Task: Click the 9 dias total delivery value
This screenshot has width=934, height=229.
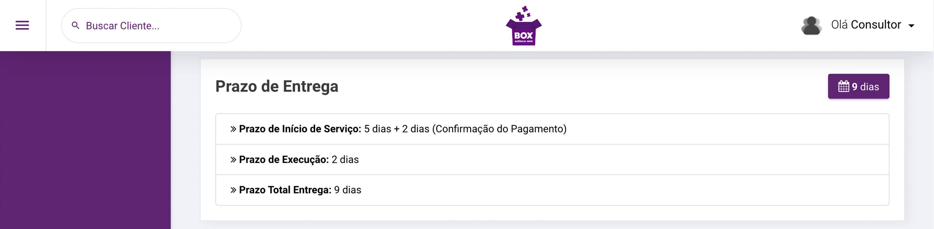Action: [x=348, y=190]
